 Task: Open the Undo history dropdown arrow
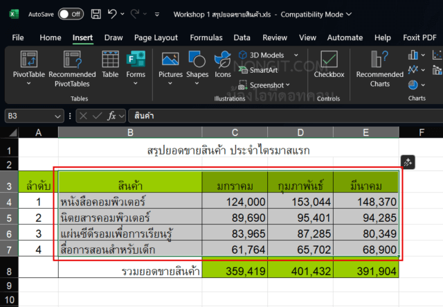pyautogui.click(x=123, y=14)
